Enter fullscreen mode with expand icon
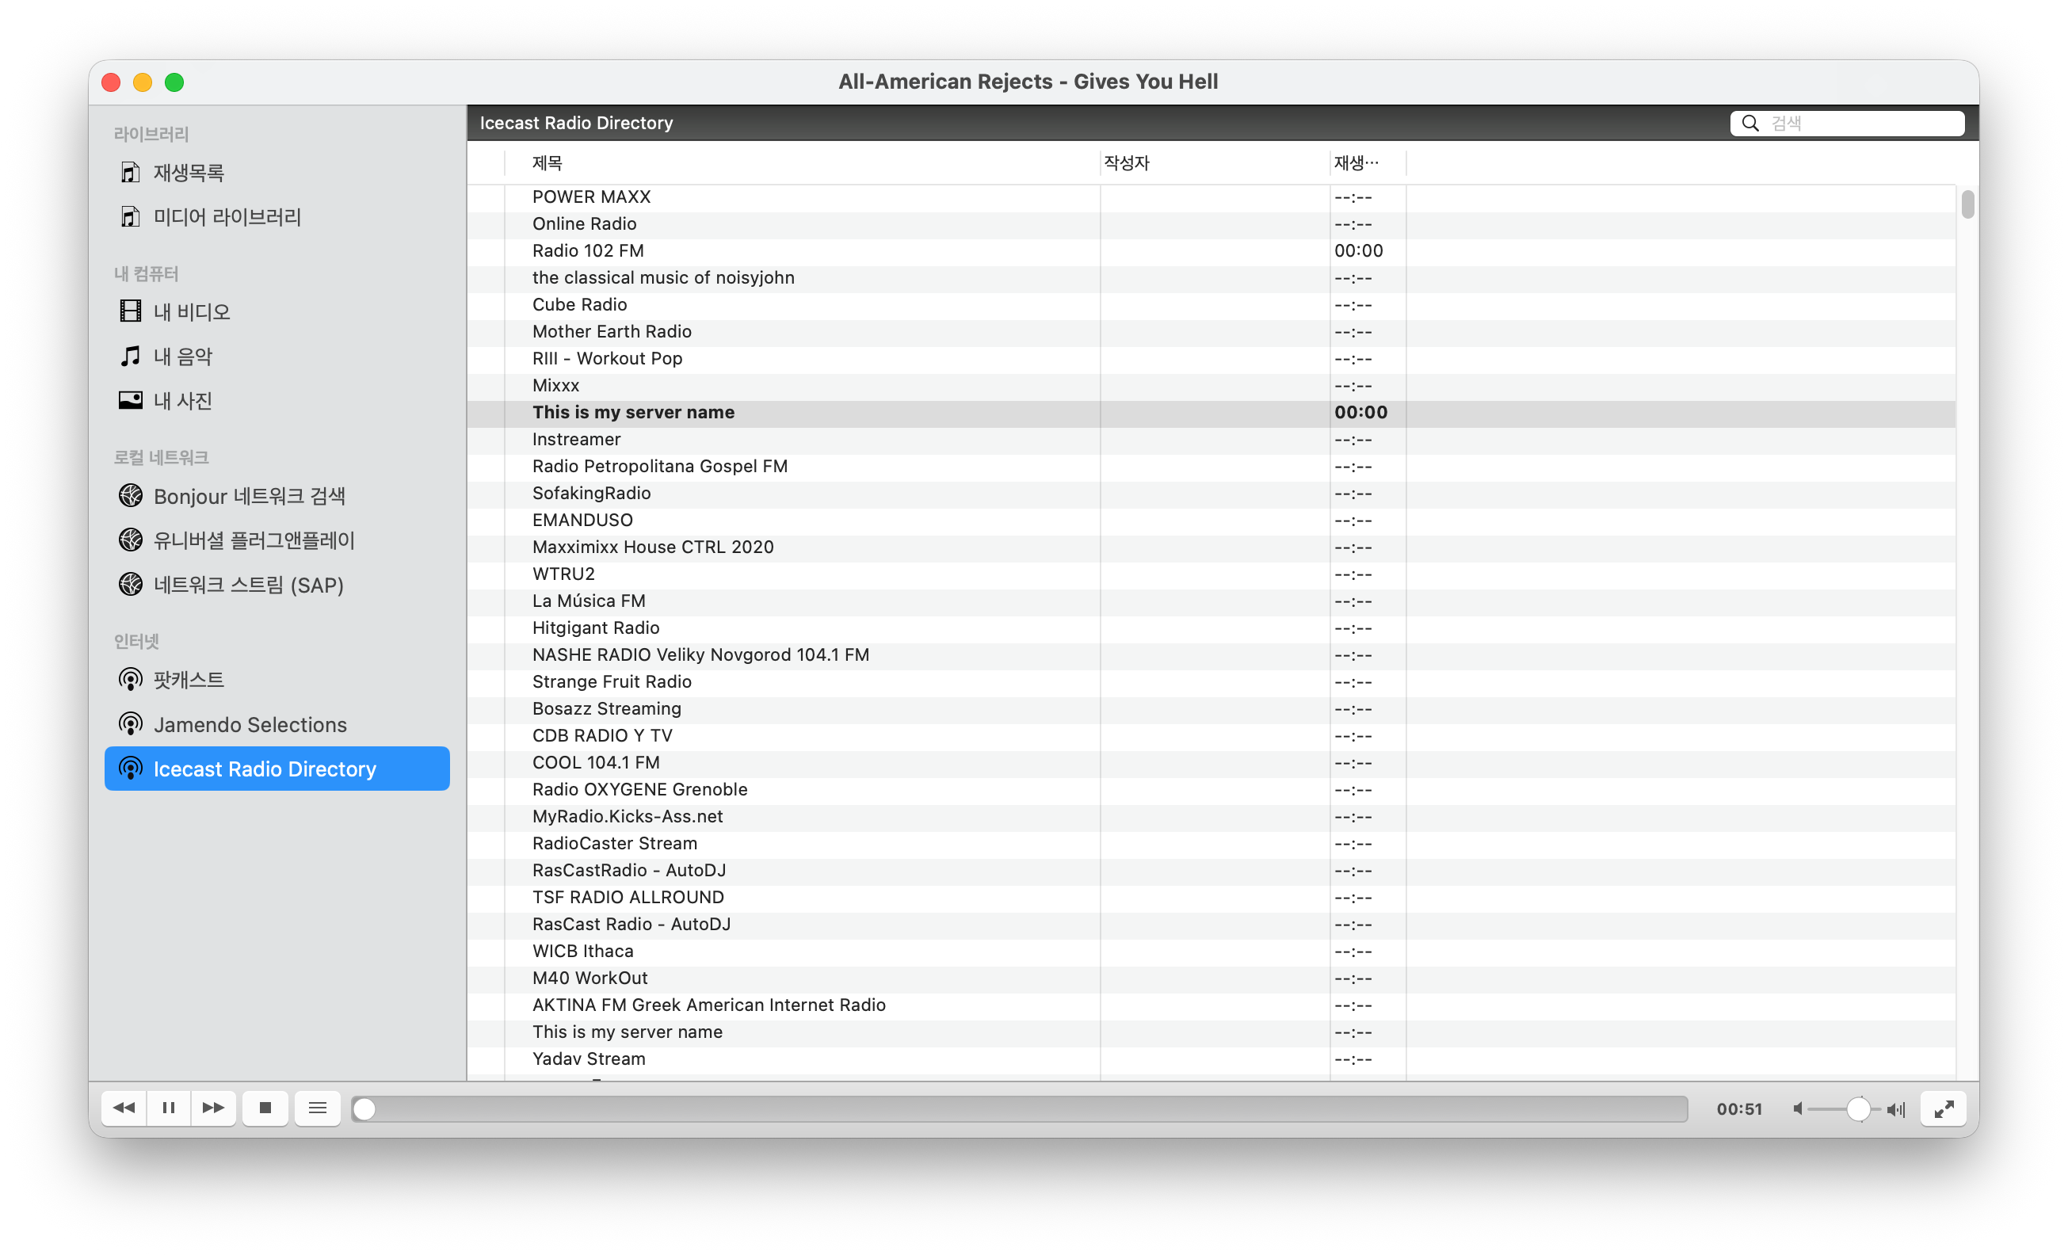Image resolution: width=2068 pixels, height=1255 pixels. (1943, 1109)
